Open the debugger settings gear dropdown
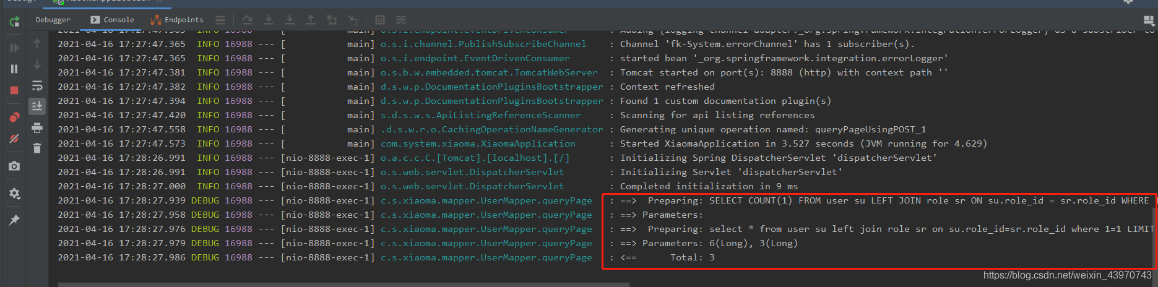Viewport: 1158px width, 287px height. pos(14,194)
